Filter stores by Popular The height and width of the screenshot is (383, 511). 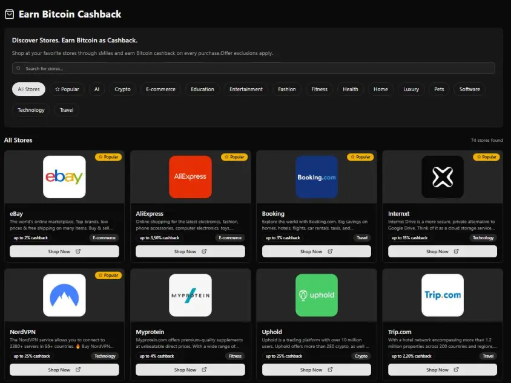[67, 89]
